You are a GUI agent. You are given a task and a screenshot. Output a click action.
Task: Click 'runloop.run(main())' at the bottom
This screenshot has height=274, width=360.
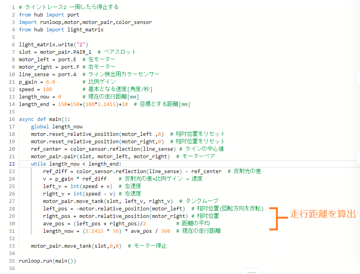(x=47, y=261)
